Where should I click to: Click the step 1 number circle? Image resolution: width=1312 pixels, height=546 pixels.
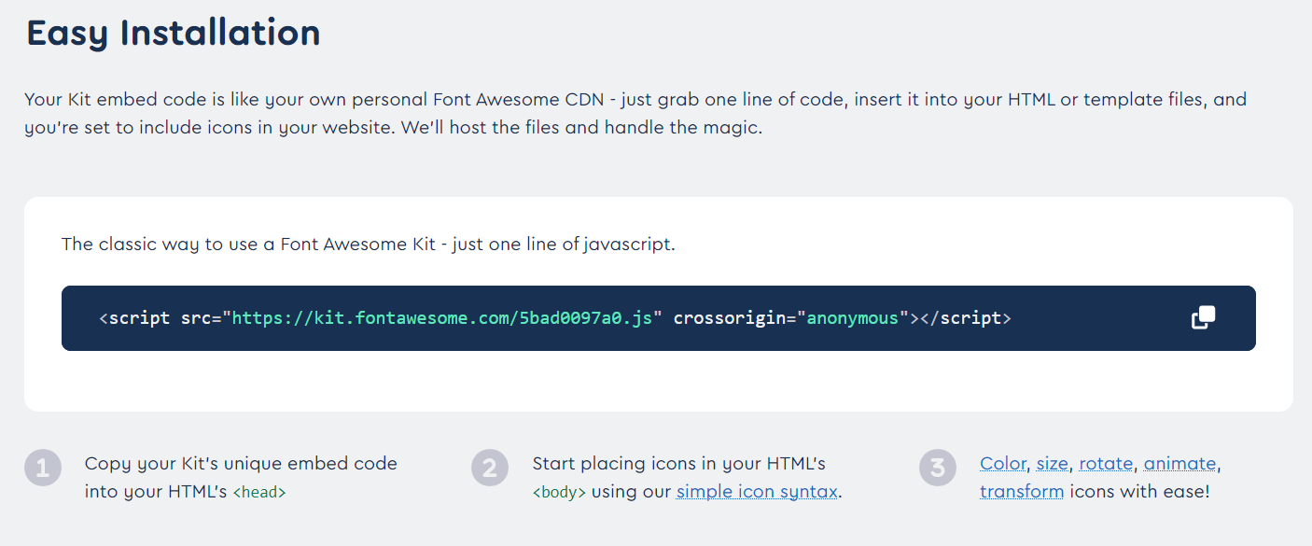[43, 468]
